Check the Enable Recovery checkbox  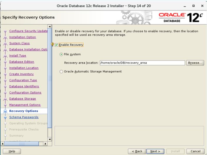(x=56, y=45)
